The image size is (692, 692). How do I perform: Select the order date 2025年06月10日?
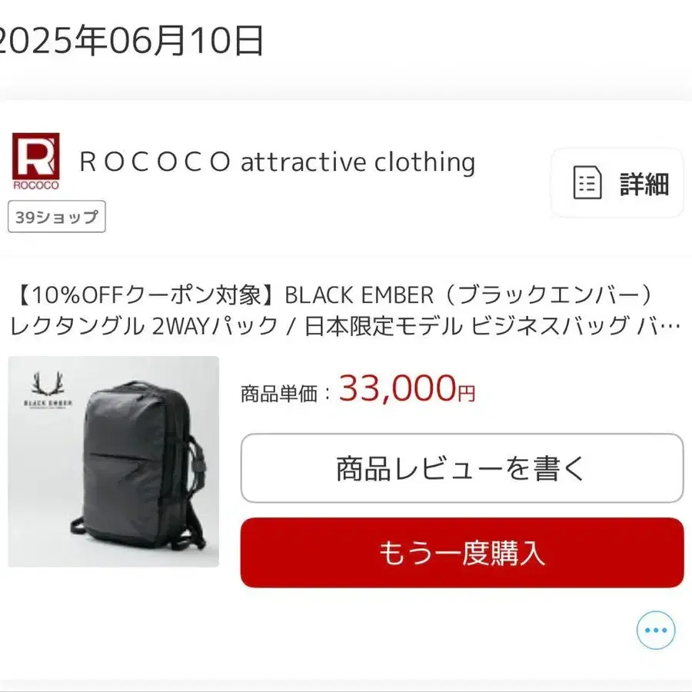tap(130, 41)
